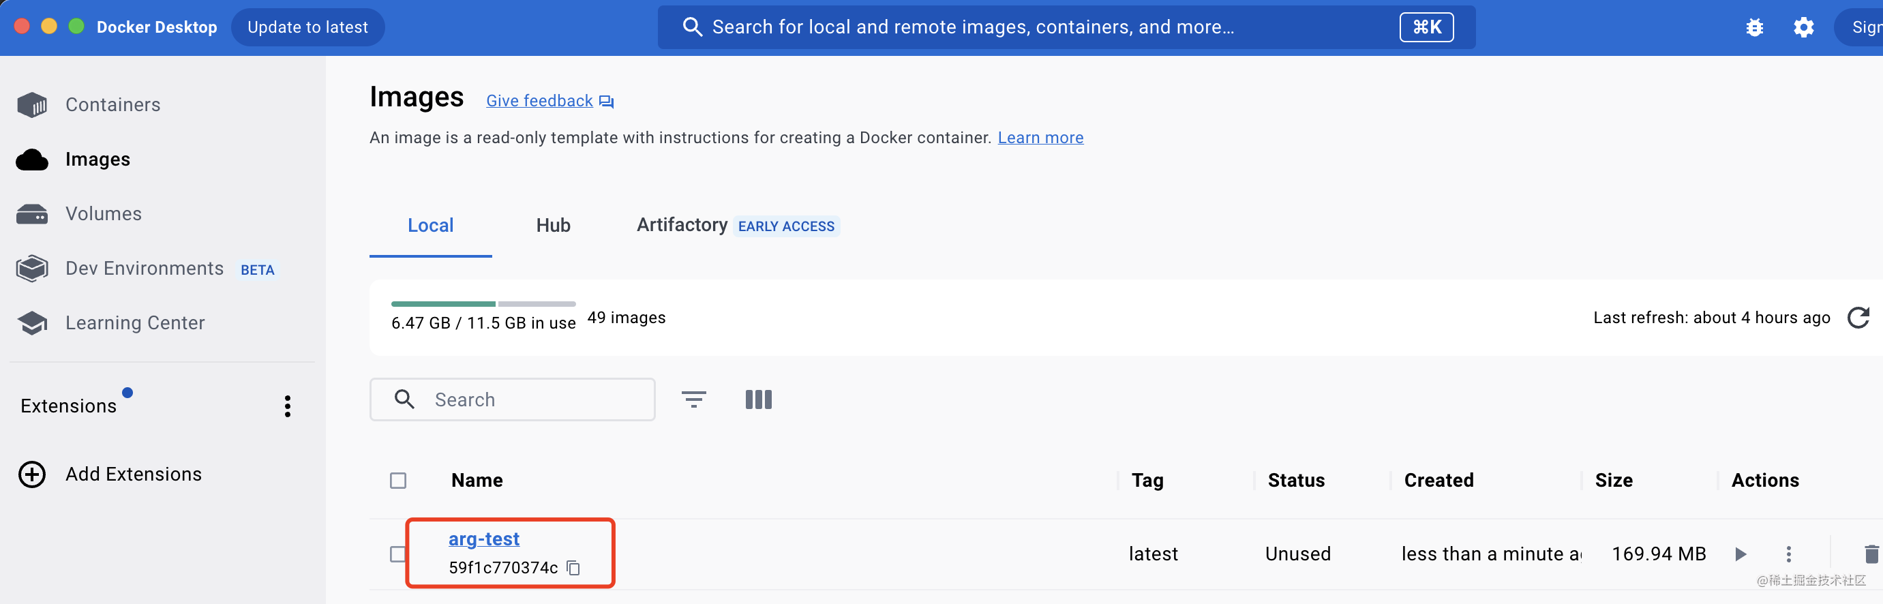Open the column visibility selector
1883x604 pixels.
coord(758,399)
